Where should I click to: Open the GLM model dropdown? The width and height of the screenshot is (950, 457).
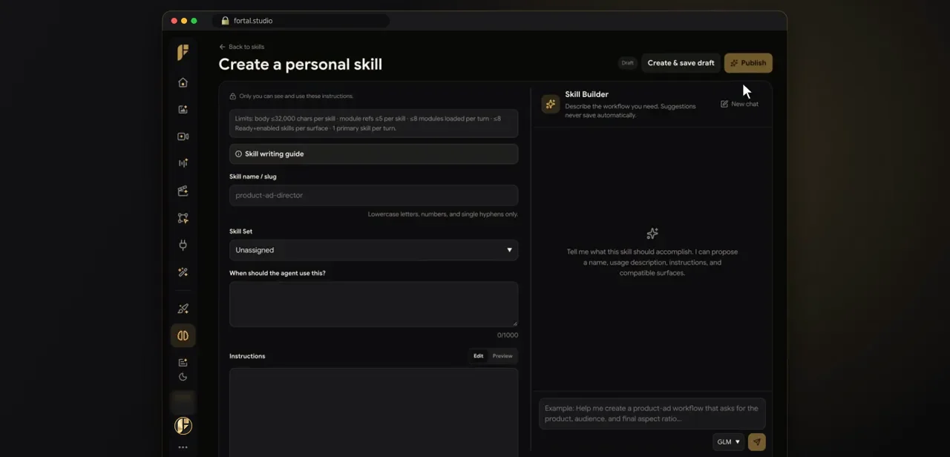coord(728,442)
